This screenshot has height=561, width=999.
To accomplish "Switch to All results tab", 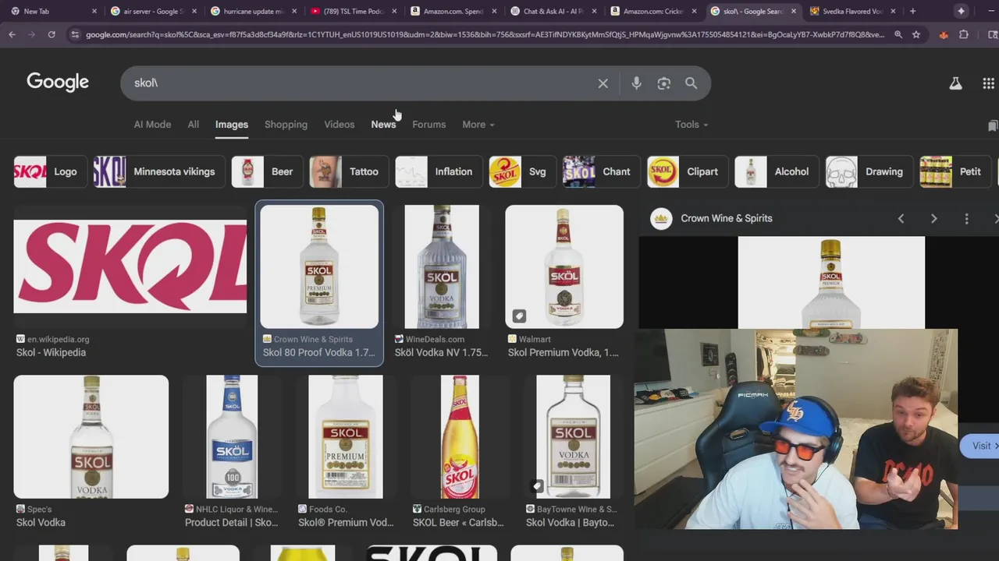I will (193, 125).
